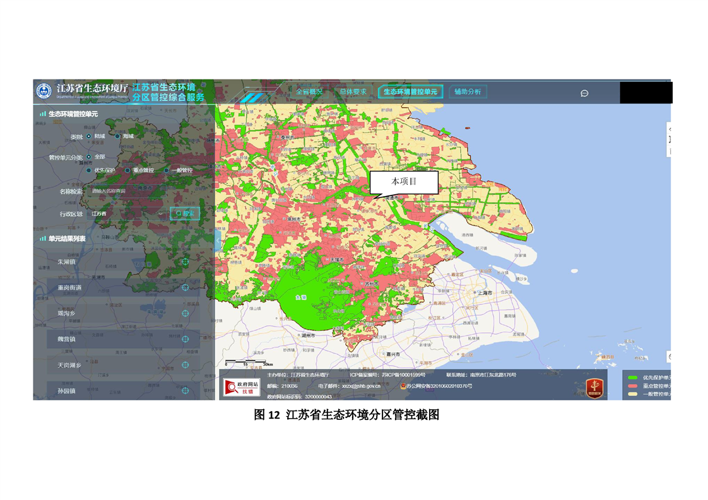Screen dimensions: 708x500
Task: Click the red 党政机关 emblem badge
Action: coord(594,387)
